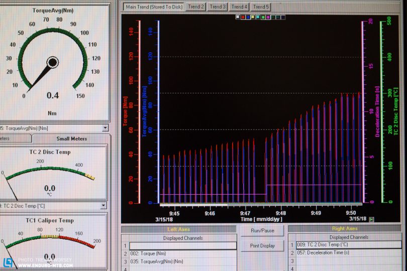Image resolution: width=407 pixels, height=271 pixels.
Task: Switch to the Trend 2 tab
Action: (196, 7)
